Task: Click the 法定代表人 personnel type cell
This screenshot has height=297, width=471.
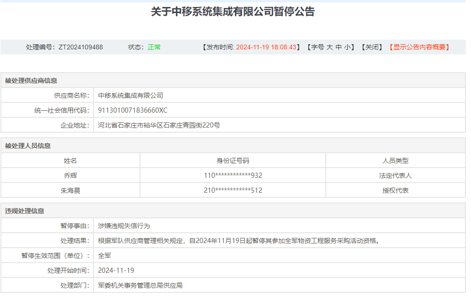Action: [x=395, y=175]
